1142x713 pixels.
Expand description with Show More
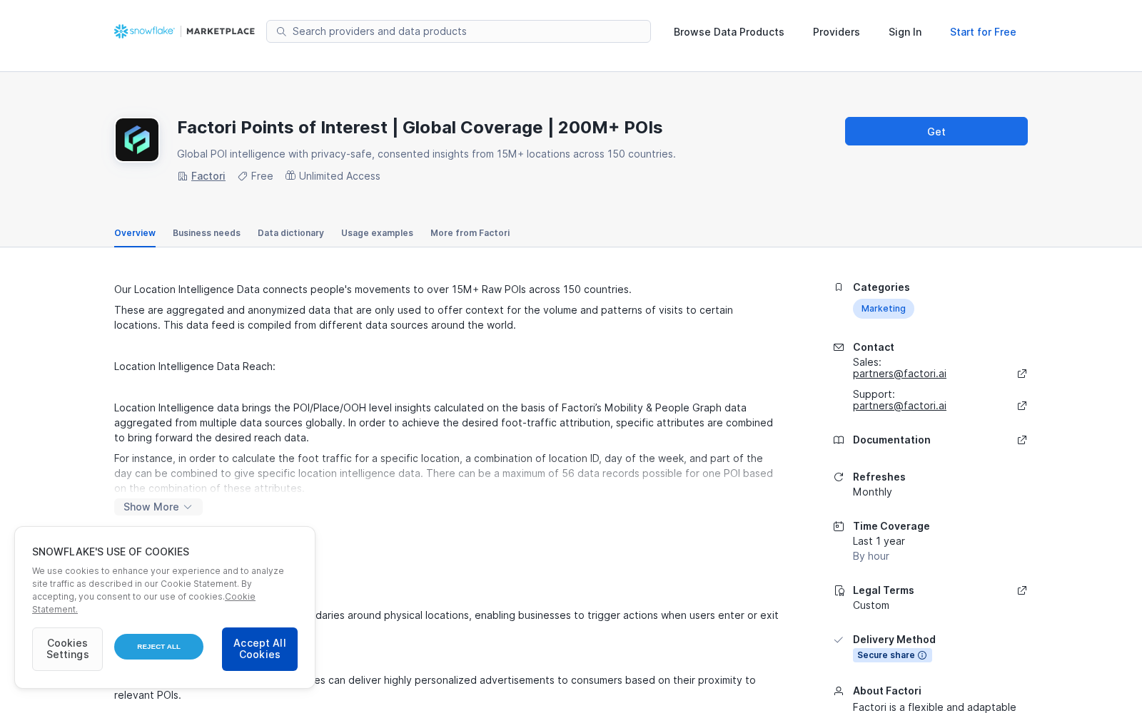[158, 507]
